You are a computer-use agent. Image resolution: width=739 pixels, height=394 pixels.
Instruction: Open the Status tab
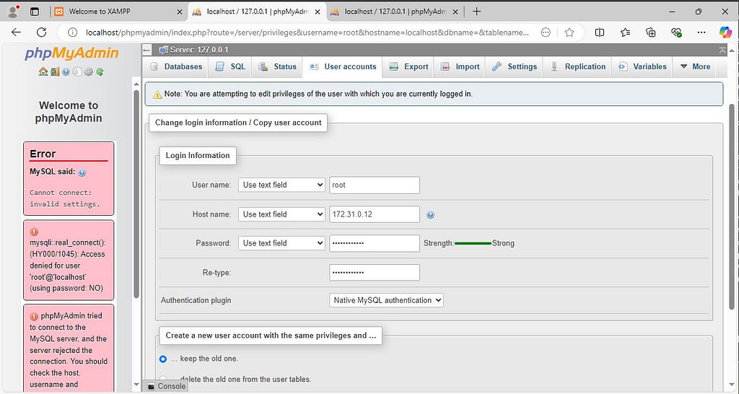pos(278,67)
